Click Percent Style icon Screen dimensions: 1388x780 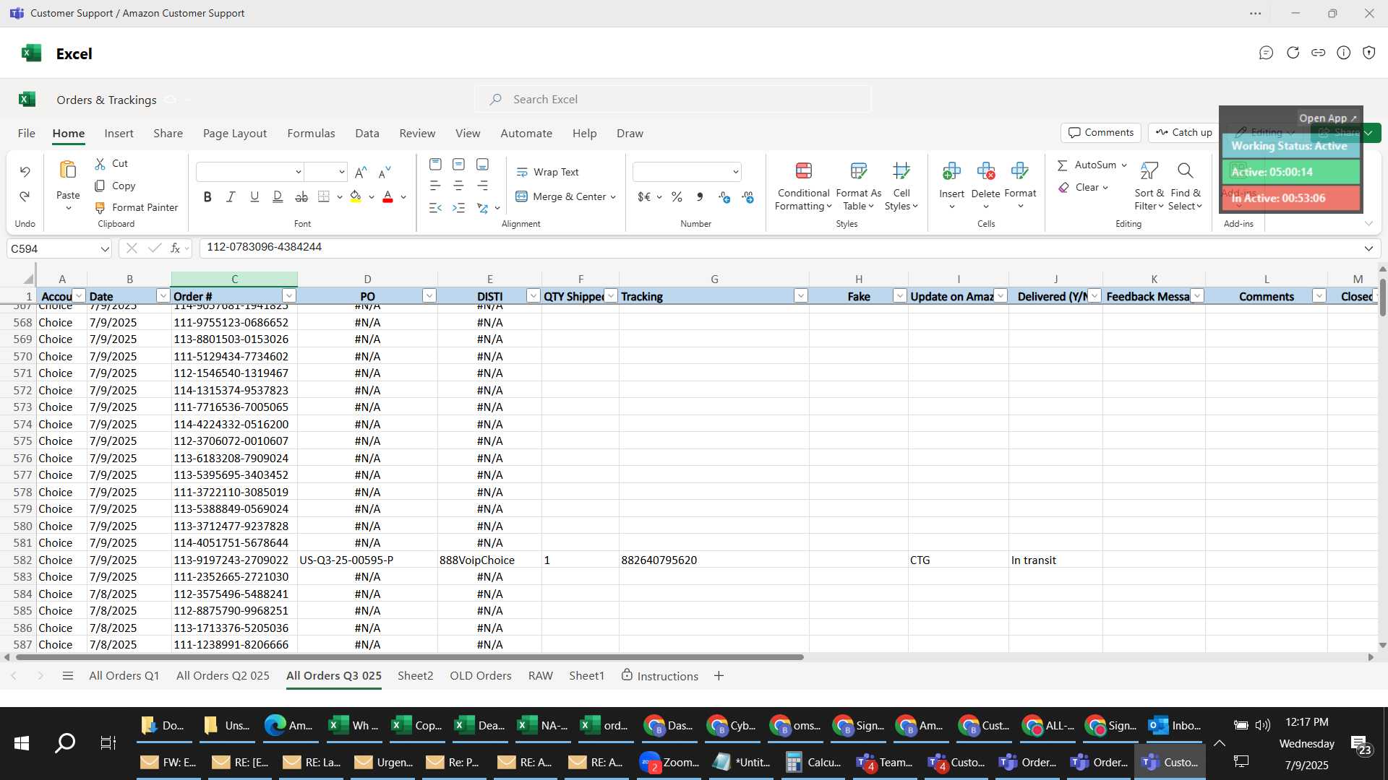coord(677,196)
